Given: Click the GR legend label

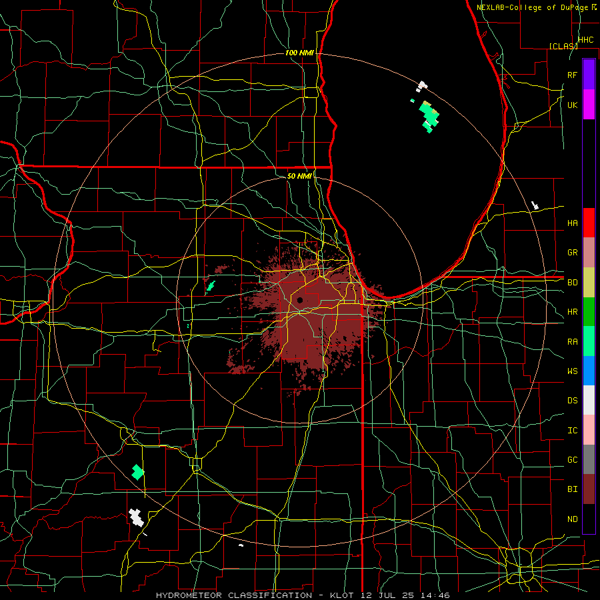Looking at the screenshot, I should coord(572,253).
